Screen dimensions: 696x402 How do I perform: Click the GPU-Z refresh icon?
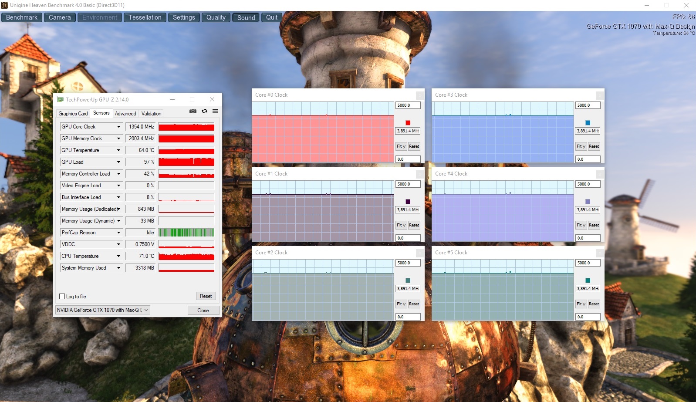pos(204,111)
